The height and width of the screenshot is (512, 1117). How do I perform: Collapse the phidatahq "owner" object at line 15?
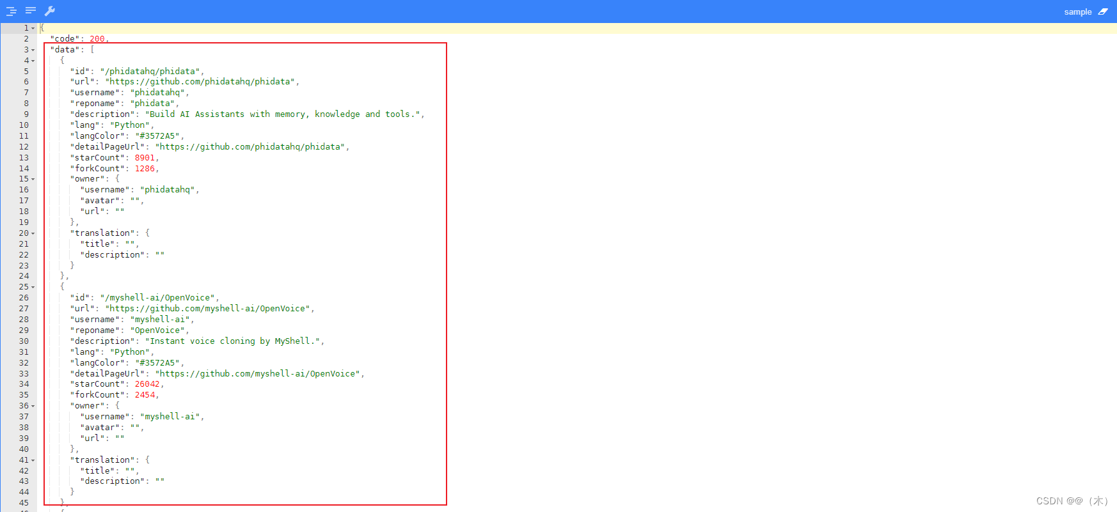pyautogui.click(x=33, y=179)
